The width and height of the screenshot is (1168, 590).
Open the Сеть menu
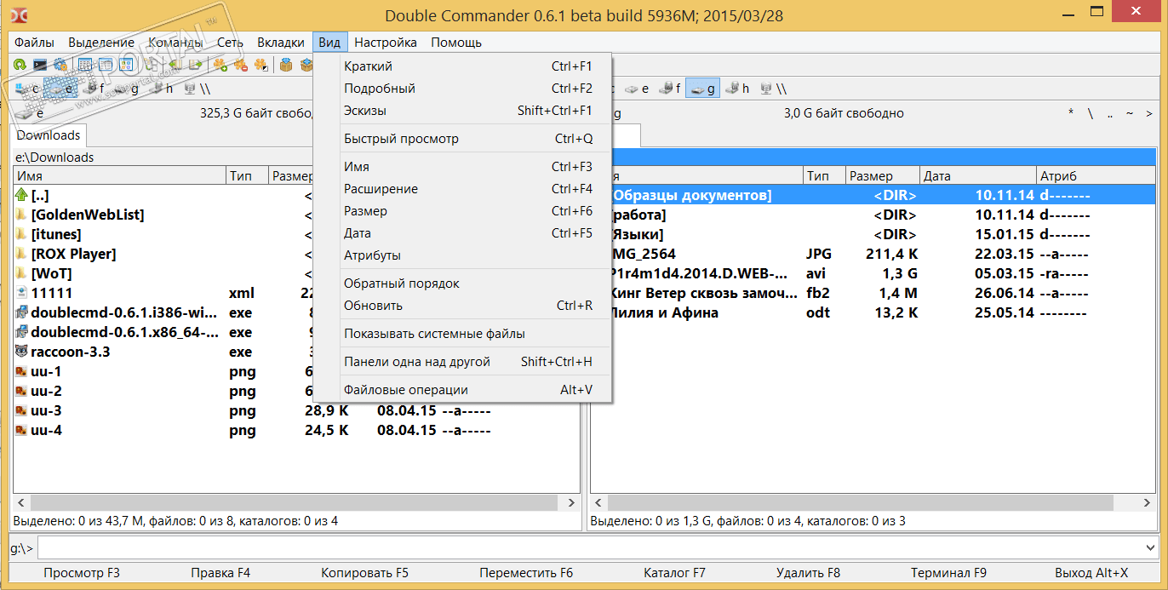click(230, 43)
